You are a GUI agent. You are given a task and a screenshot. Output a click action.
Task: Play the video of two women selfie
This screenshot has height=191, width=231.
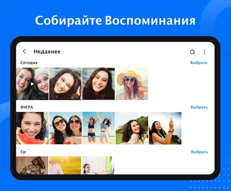[x=32, y=84]
